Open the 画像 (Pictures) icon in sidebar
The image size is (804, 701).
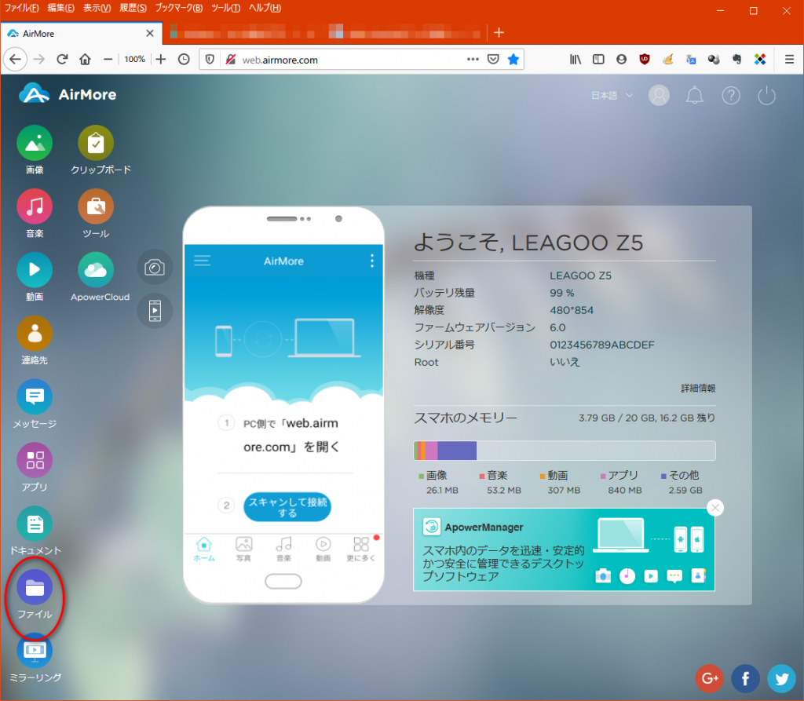(35, 144)
